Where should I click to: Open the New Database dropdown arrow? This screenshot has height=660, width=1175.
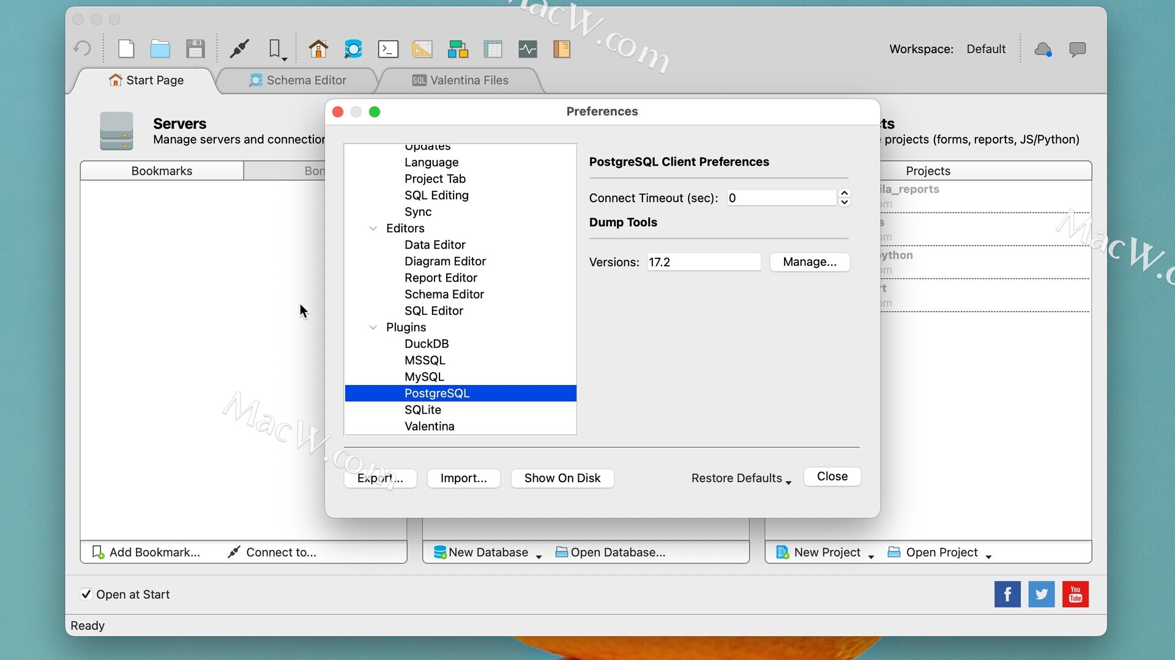(x=539, y=556)
